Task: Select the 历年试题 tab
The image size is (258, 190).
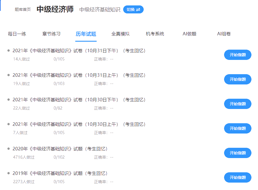Action: tap(86, 33)
